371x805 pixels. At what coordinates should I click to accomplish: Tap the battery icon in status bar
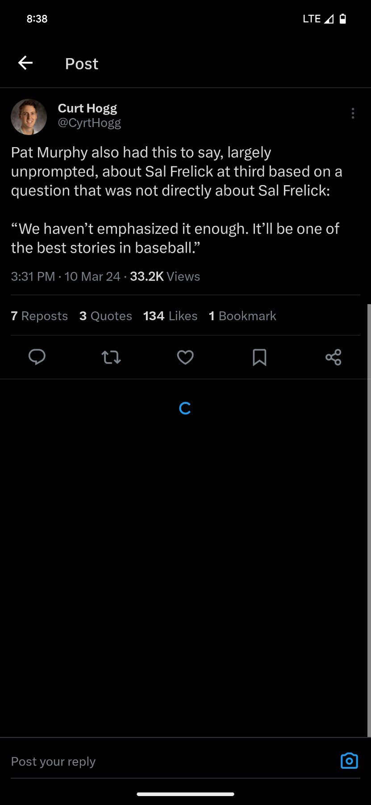pyautogui.click(x=343, y=19)
